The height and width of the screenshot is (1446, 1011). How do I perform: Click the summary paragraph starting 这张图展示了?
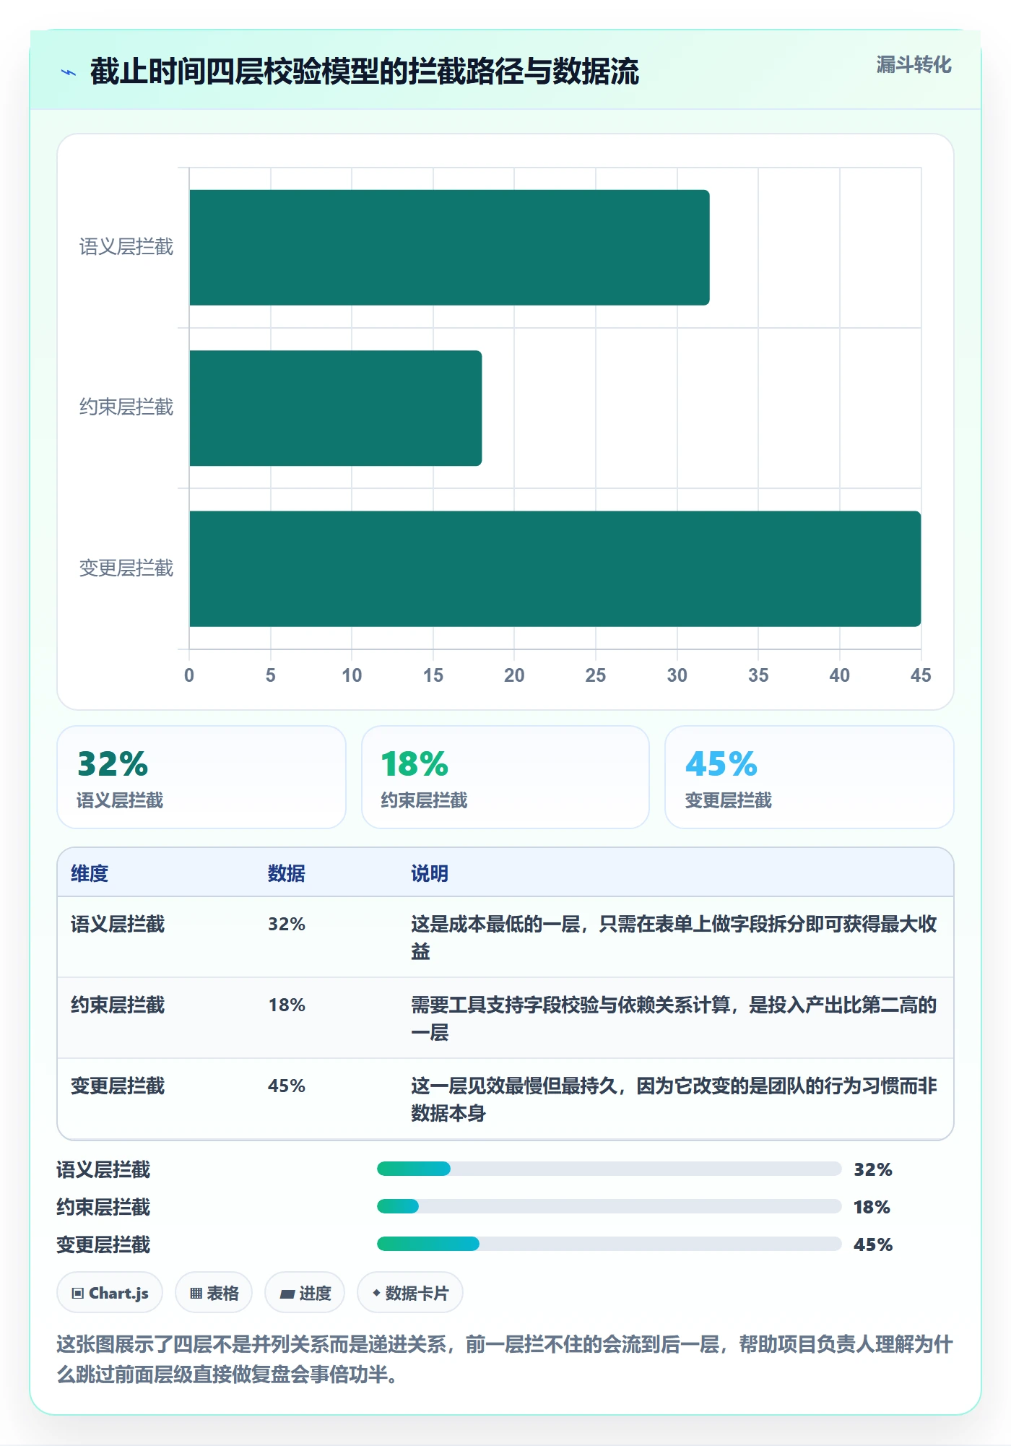tap(506, 1359)
